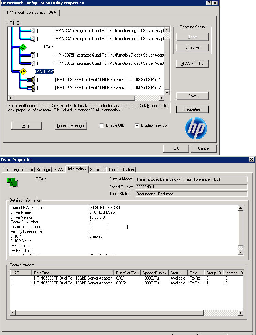The width and height of the screenshot is (256, 335).
Task: Click the HP logo in the utility window
Action: tap(196, 128)
